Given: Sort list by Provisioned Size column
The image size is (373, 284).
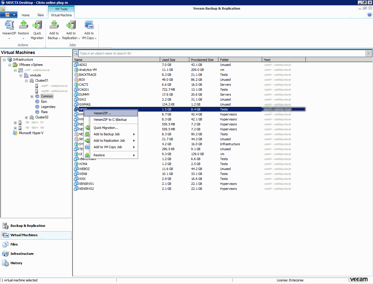Looking at the screenshot, I should tap(204, 60).
